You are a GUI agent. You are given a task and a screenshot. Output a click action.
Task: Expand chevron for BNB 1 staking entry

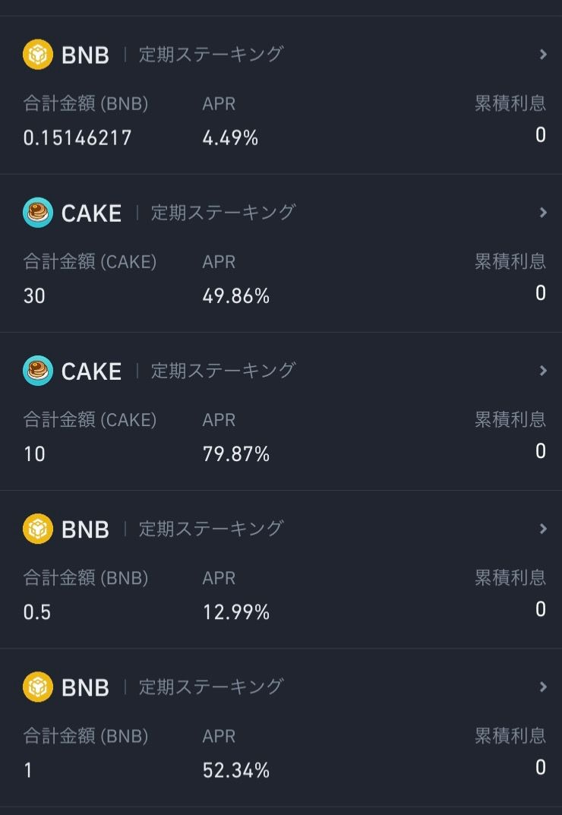pyautogui.click(x=543, y=687)
